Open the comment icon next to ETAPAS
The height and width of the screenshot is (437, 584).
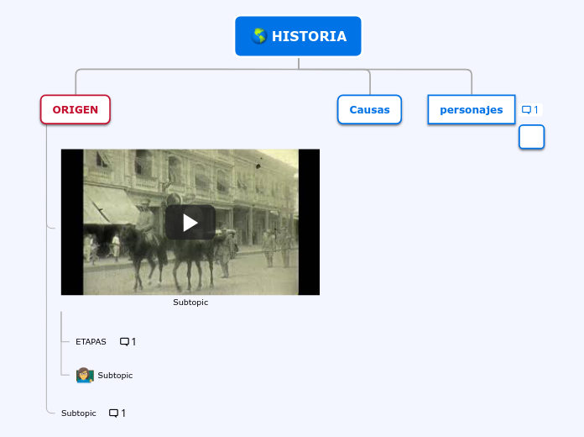tap(128, 342)
